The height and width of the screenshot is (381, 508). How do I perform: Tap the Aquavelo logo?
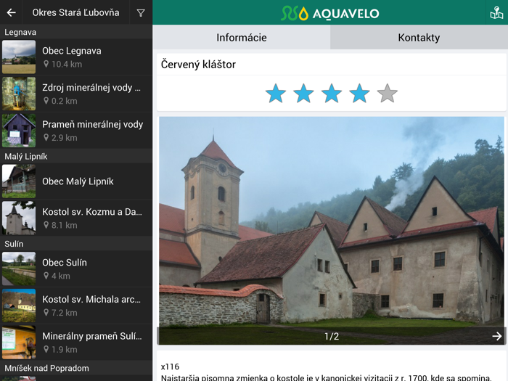(329, 13)
